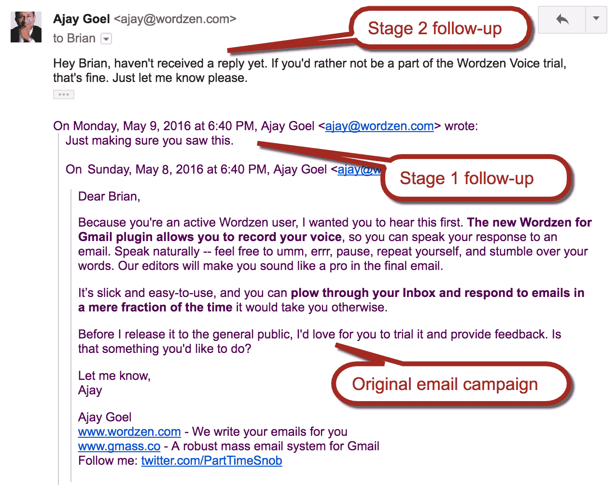Click Ajay Goel's profile photo
The image size is (616, 485).
(x=26, y=27)
